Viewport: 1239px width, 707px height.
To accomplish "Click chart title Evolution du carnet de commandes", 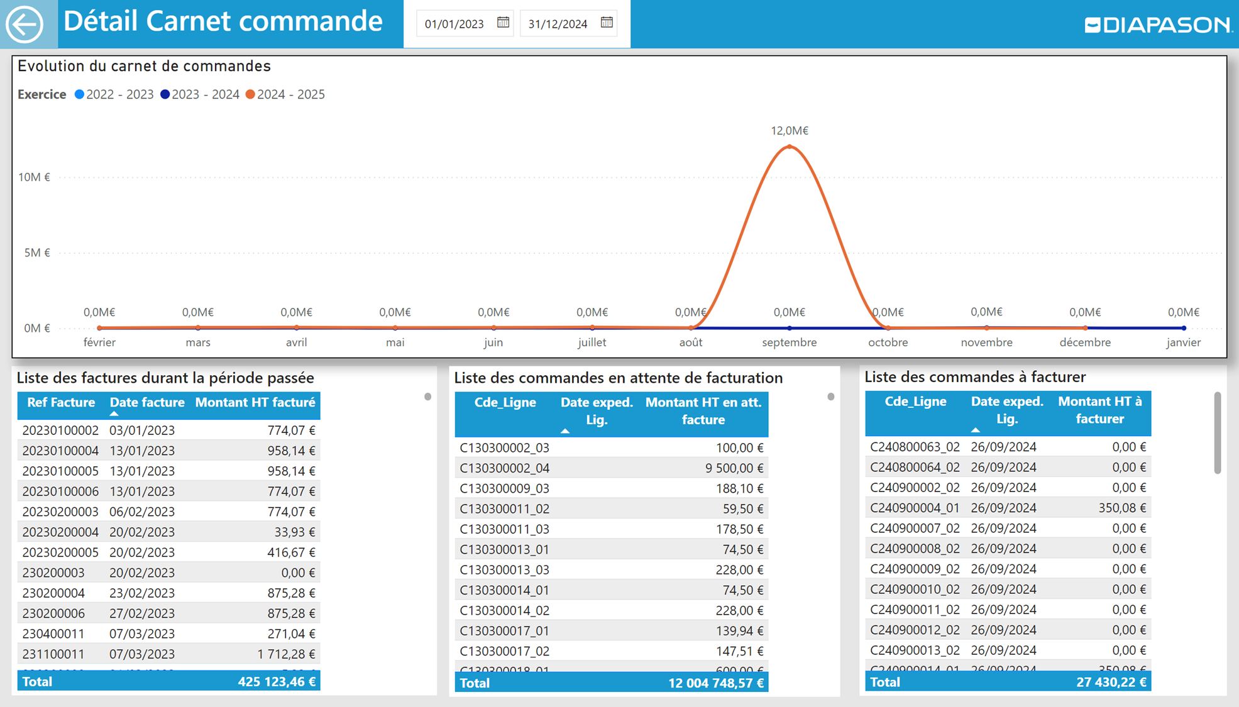I will (x=144, y=67).
